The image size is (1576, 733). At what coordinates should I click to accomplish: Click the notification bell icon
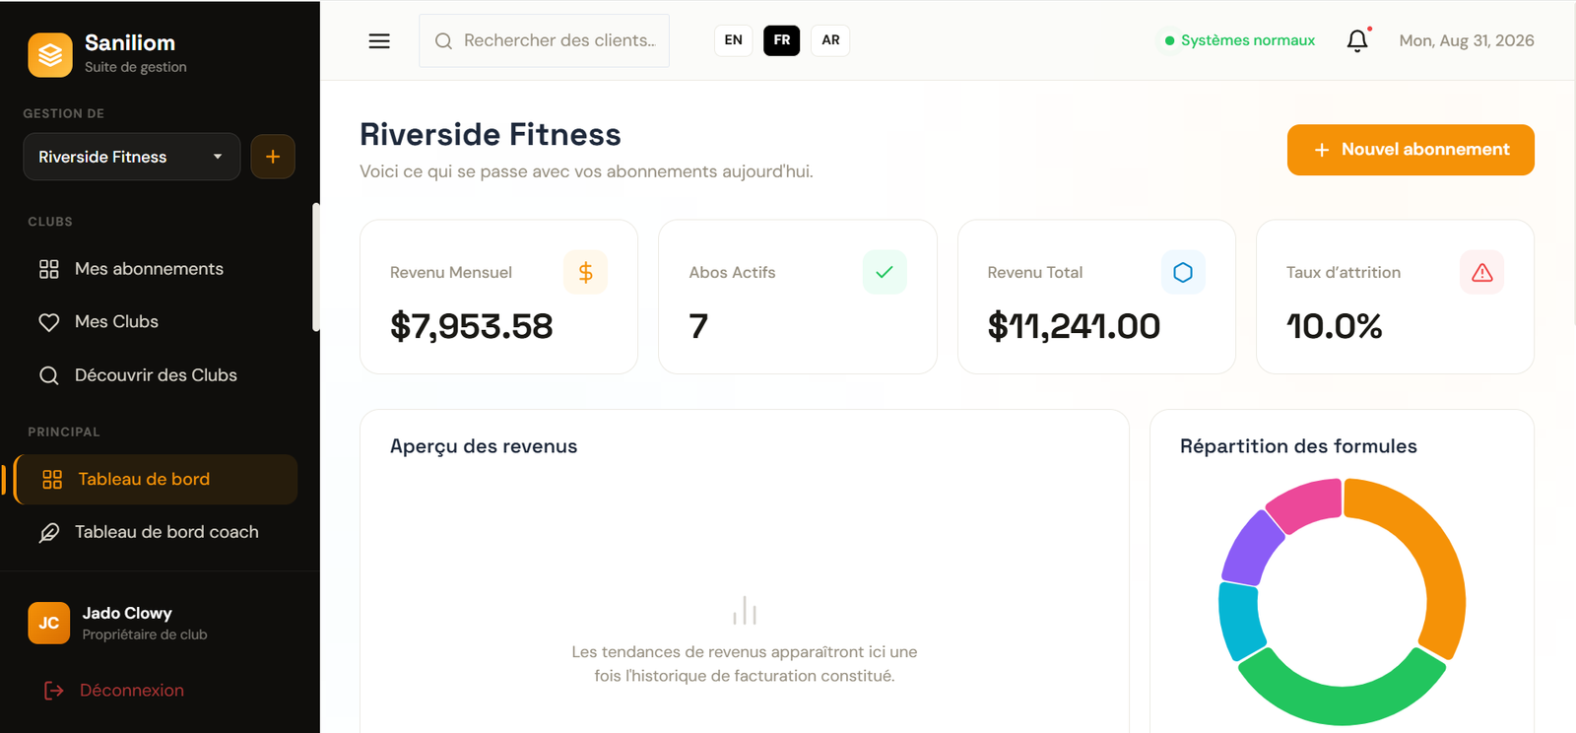(x=1357, y=40)
